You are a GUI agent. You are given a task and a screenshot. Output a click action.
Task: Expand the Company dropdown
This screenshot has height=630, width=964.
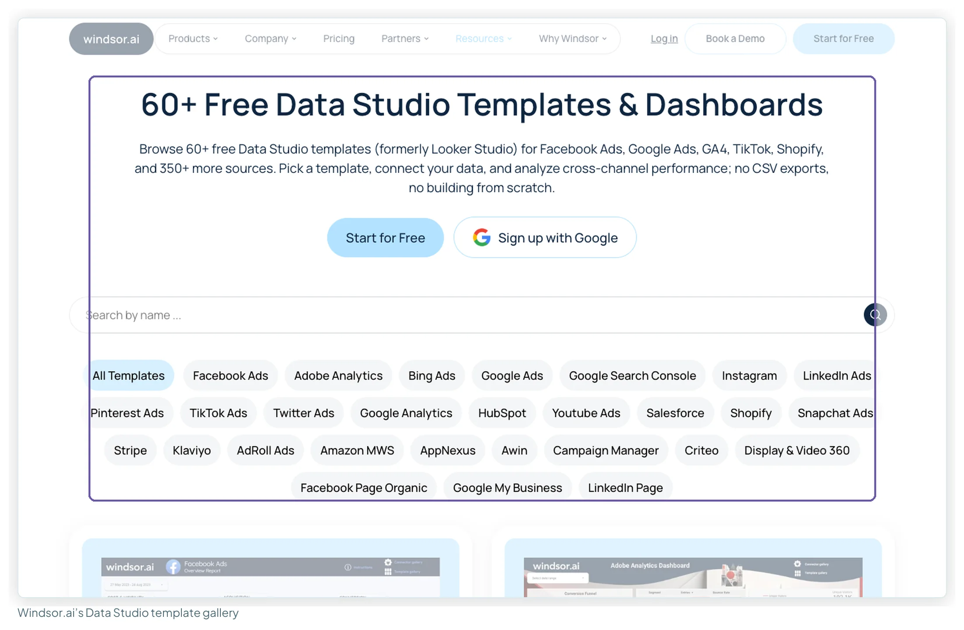click(x=270, y=39)
